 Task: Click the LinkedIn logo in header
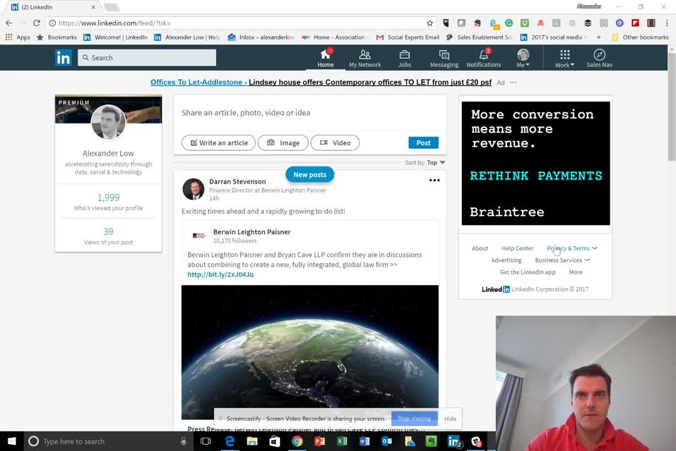click(x=63, y=58)
